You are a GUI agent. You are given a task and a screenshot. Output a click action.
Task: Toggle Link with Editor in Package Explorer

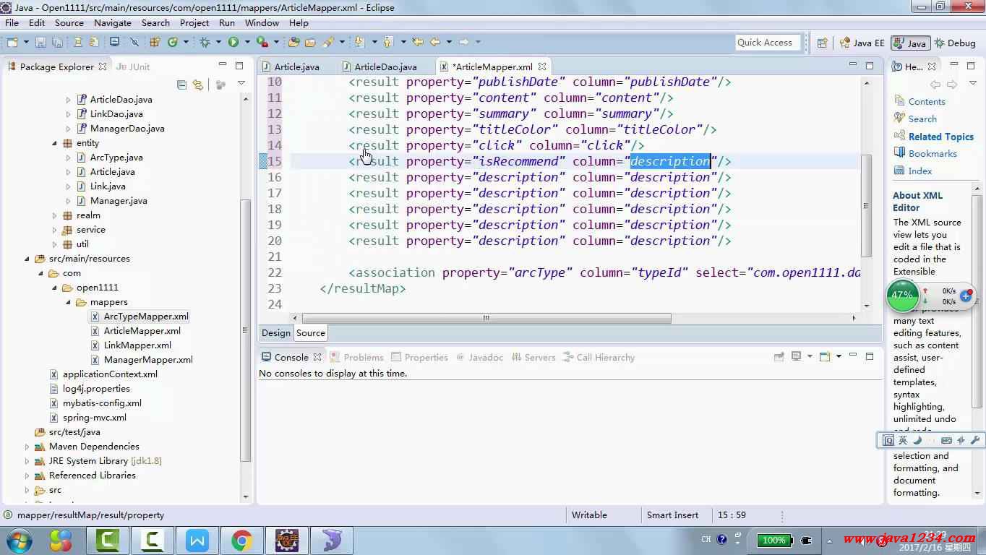coord(197,85)
